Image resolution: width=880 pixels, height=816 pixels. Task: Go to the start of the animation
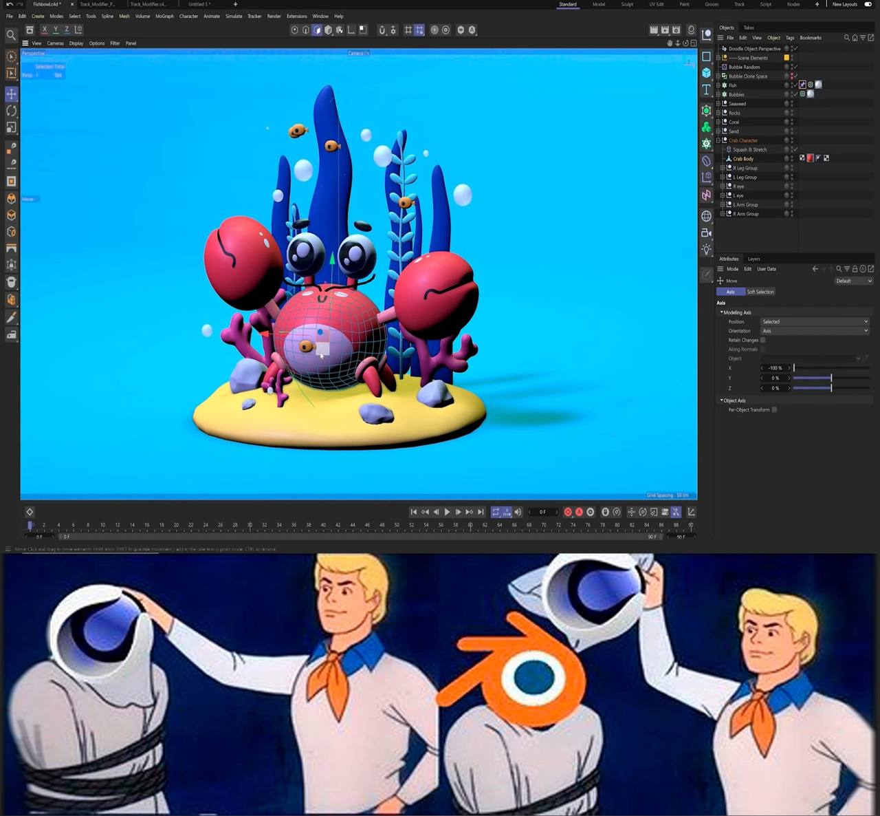click(413, 512)
